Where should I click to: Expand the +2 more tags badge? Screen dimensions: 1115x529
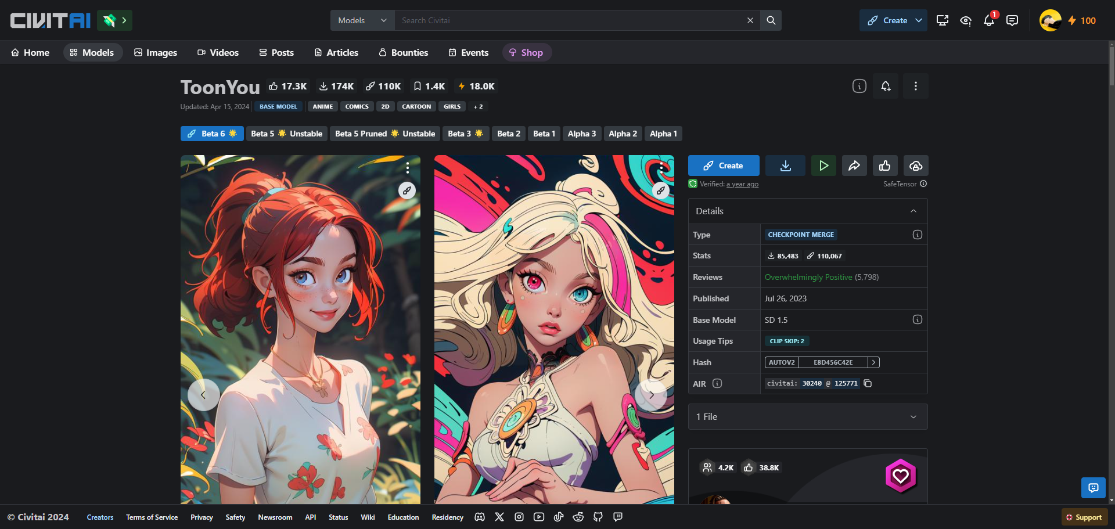coord(478,106)
